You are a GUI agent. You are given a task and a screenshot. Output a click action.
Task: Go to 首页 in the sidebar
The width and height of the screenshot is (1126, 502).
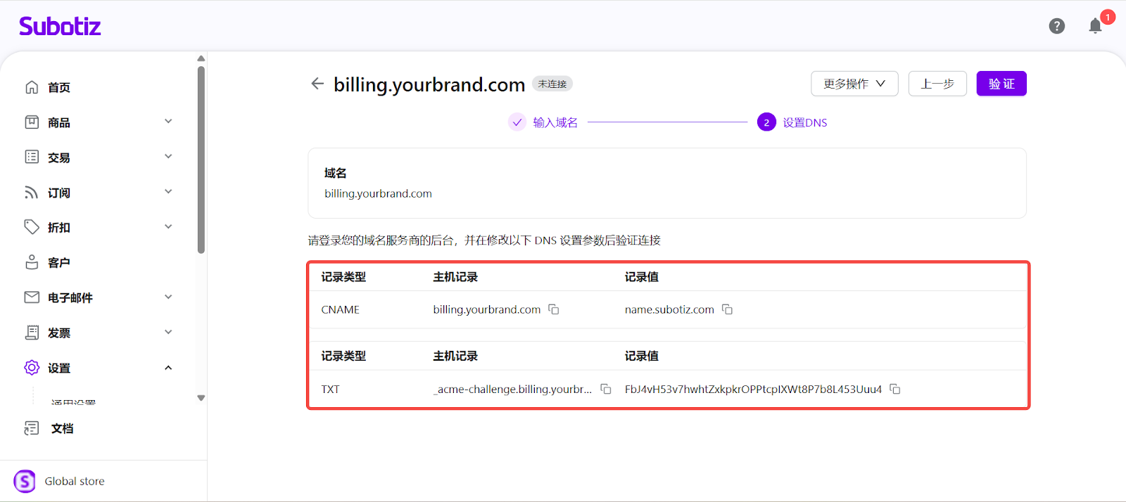point(59,87)
